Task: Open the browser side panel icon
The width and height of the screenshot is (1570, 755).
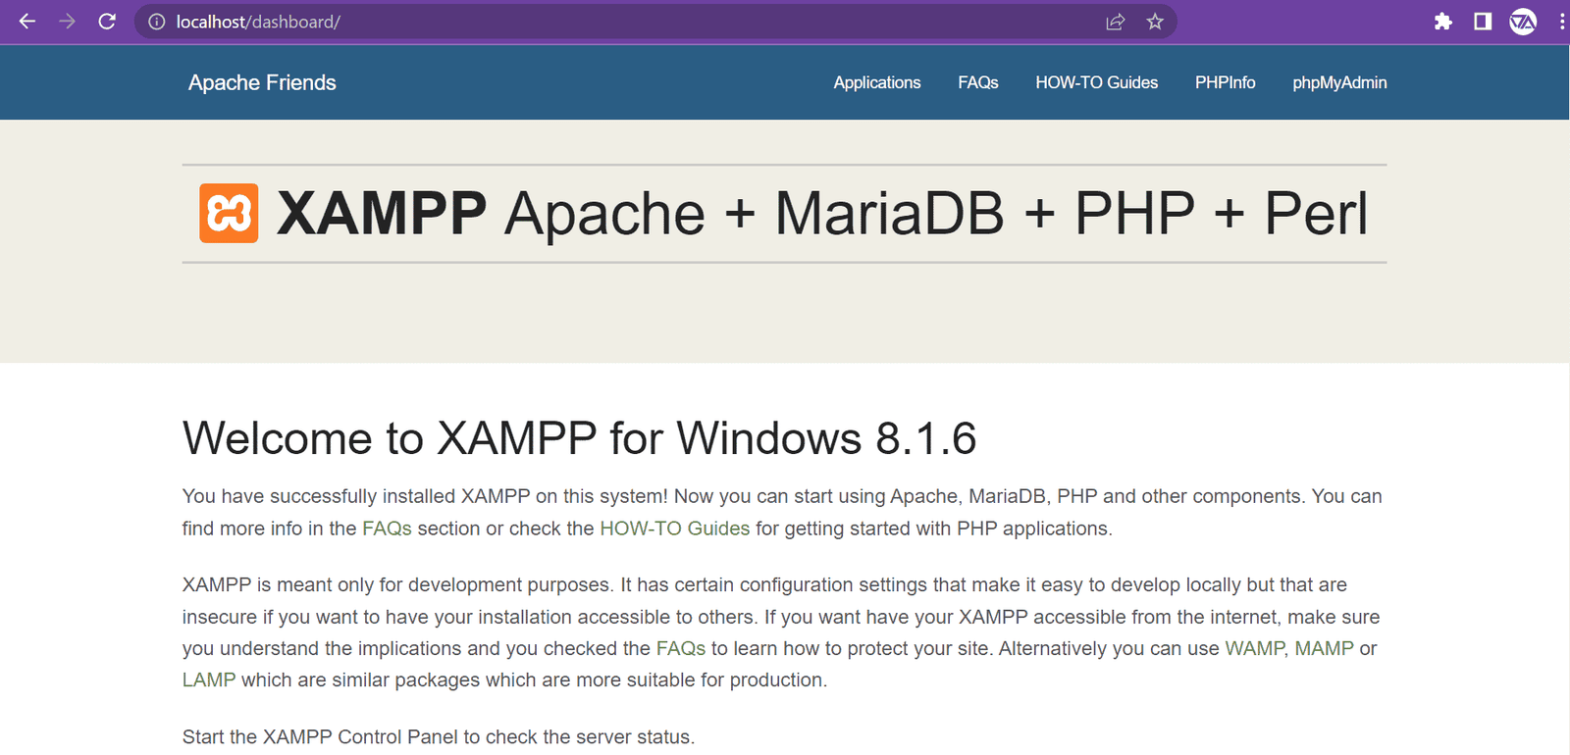Action: coord(1483,22)
